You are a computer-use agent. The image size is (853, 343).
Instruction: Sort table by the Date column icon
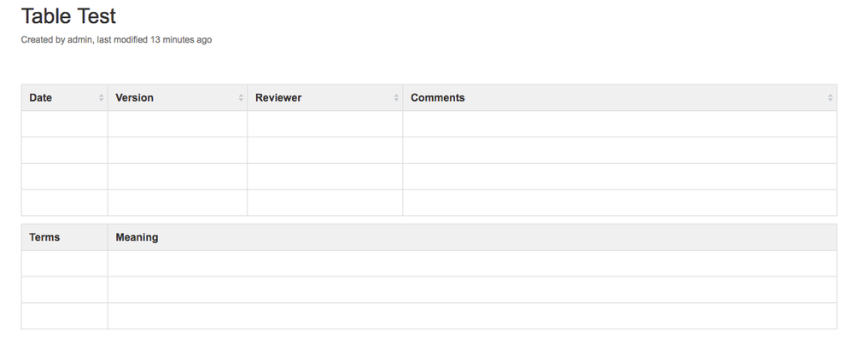click(102, 98)
